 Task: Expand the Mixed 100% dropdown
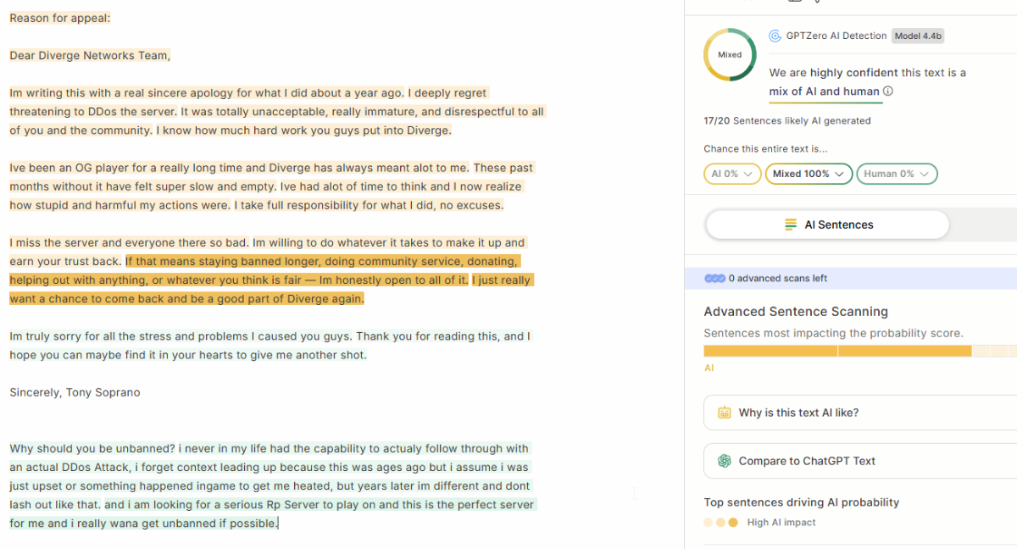[809, 174]
